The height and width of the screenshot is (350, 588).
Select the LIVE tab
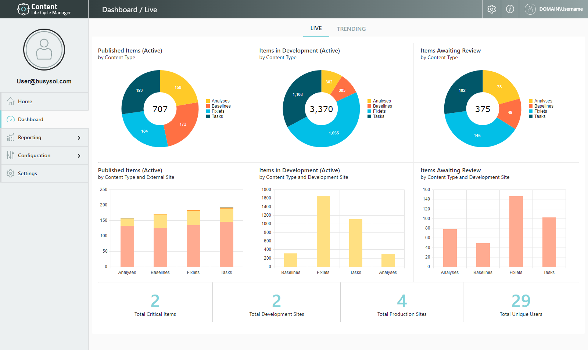[316, 28]
